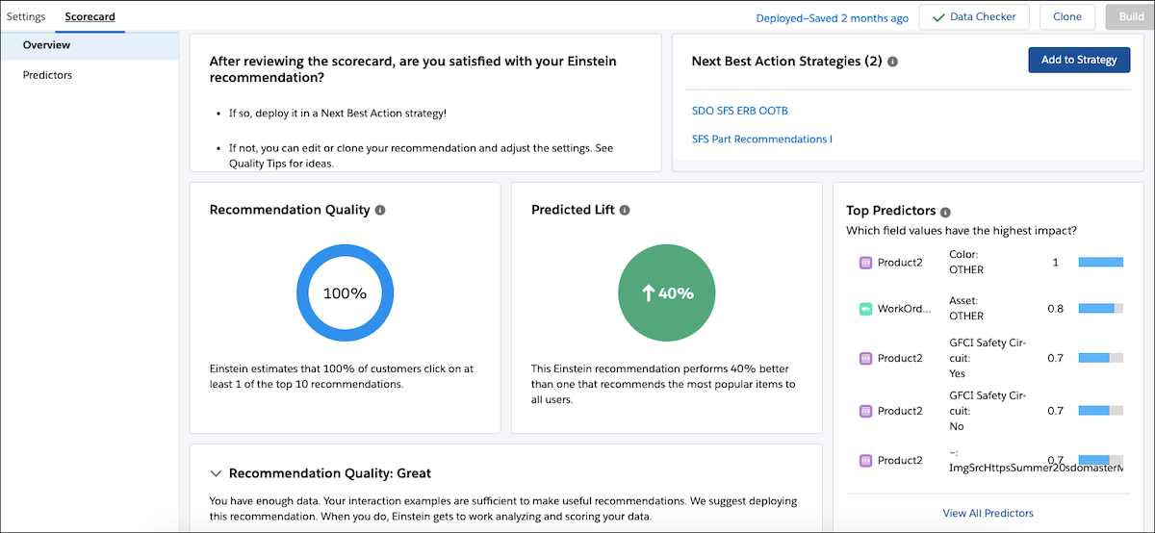Click the green 40% predicted lift circle
1155x533 pixels.
(666, 293)
